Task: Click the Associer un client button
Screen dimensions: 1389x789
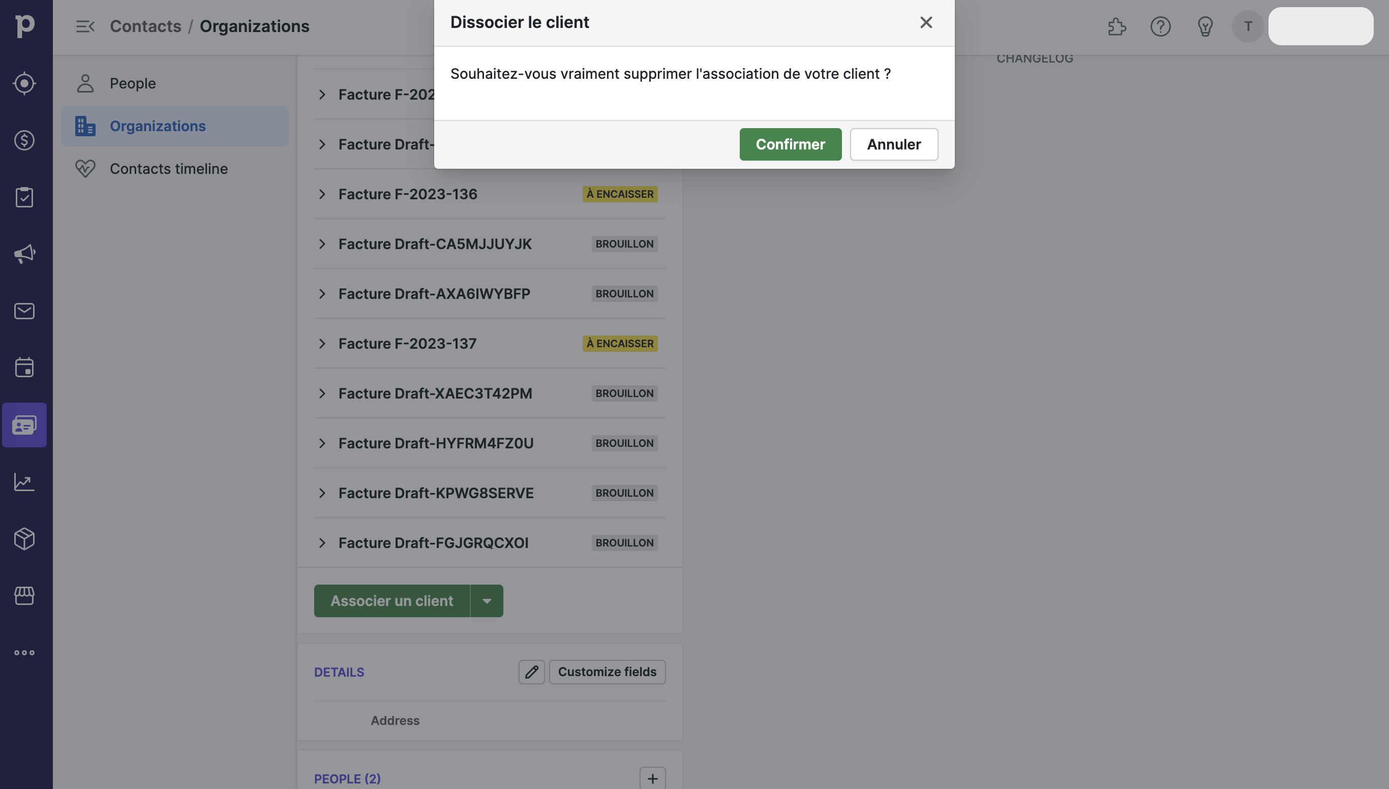Action: click(392, 601)
